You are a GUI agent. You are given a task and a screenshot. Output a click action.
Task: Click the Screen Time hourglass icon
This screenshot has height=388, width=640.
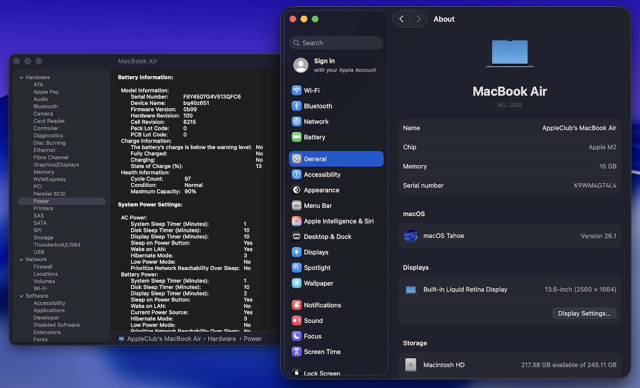[x=297, y=351]
